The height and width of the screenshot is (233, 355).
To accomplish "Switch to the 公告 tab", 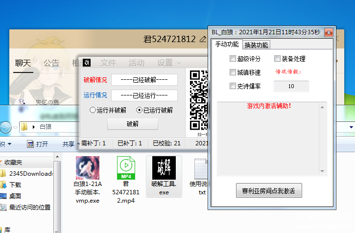I will click(51, 63).
